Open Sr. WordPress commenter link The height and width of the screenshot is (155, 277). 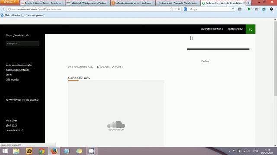coord(13,100)
